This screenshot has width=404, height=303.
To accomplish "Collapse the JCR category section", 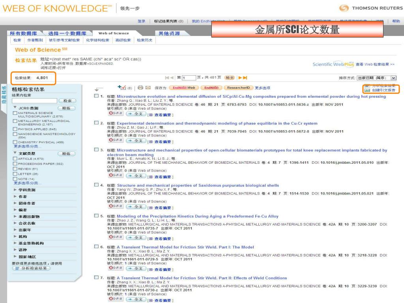I will tap(15, 107).
